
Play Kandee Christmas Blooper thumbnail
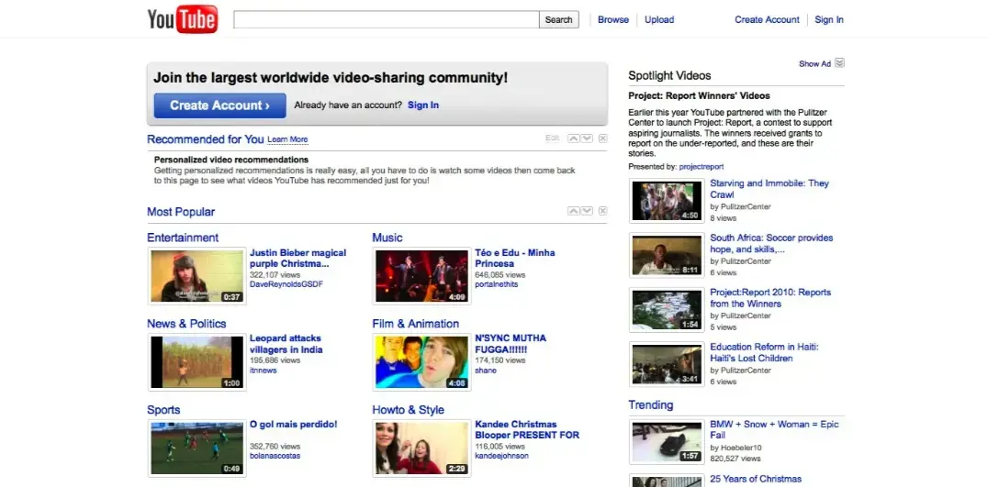click(421, 448)
